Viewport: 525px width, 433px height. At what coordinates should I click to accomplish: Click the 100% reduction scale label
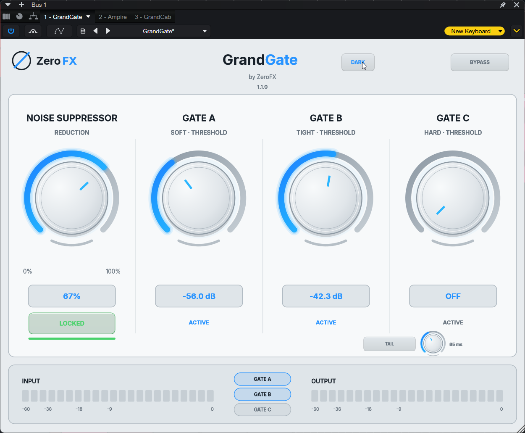[x=113, y=272]
